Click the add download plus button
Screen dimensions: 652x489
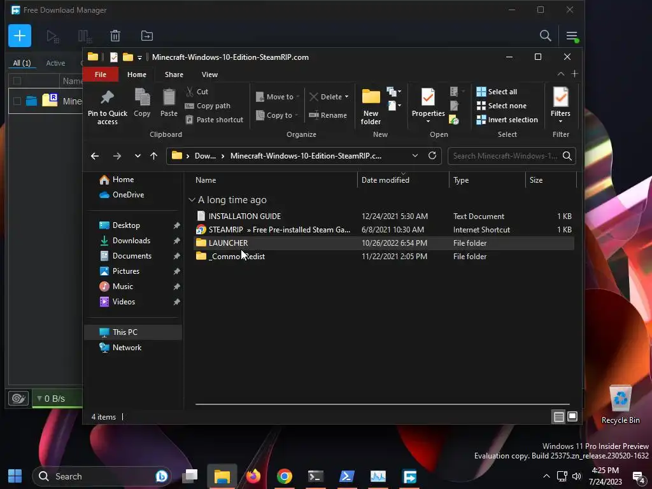[x=20, y=36]
